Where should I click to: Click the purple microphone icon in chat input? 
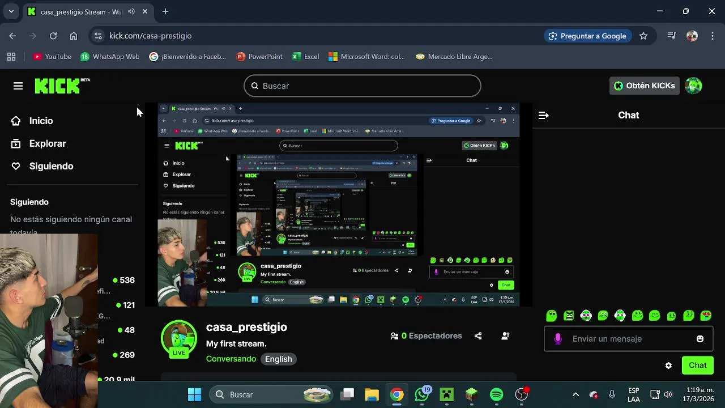[558, 339]
